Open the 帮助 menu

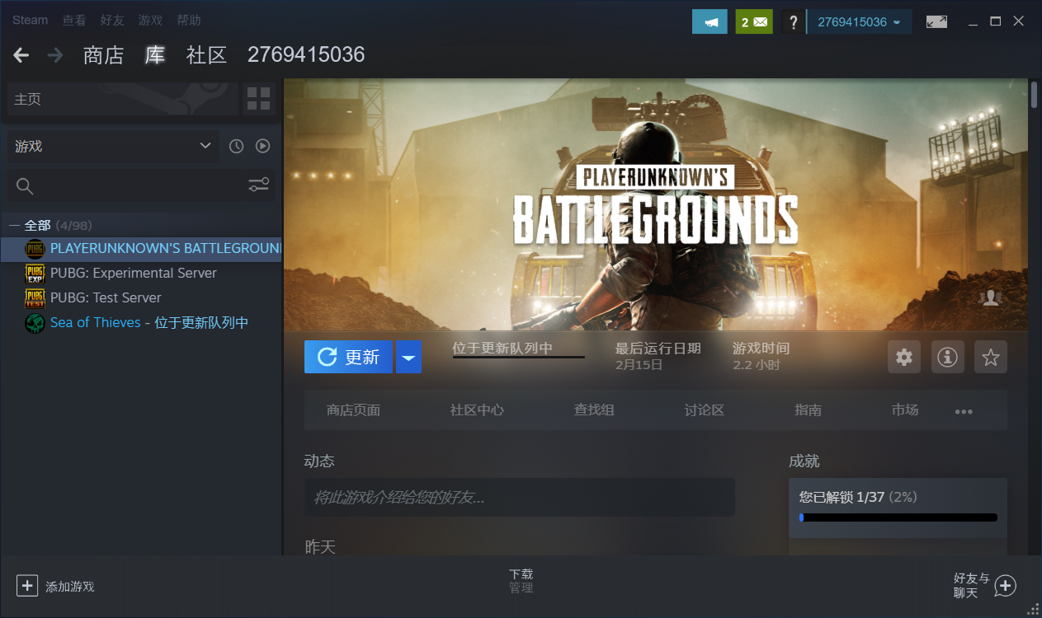188,20
